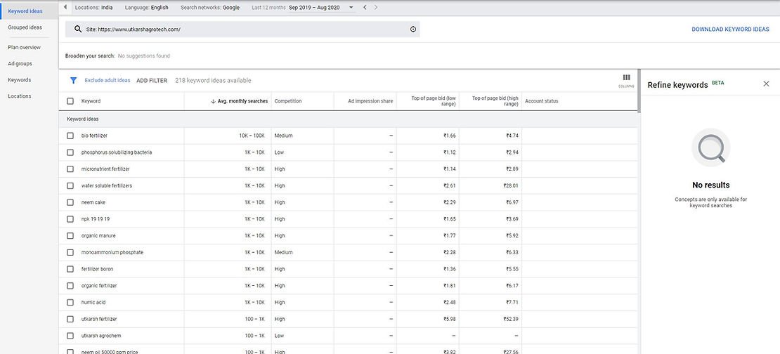Go to the next date range period
Screen dimensions: 780x354
pyautogui.click(x=376, y=8)
